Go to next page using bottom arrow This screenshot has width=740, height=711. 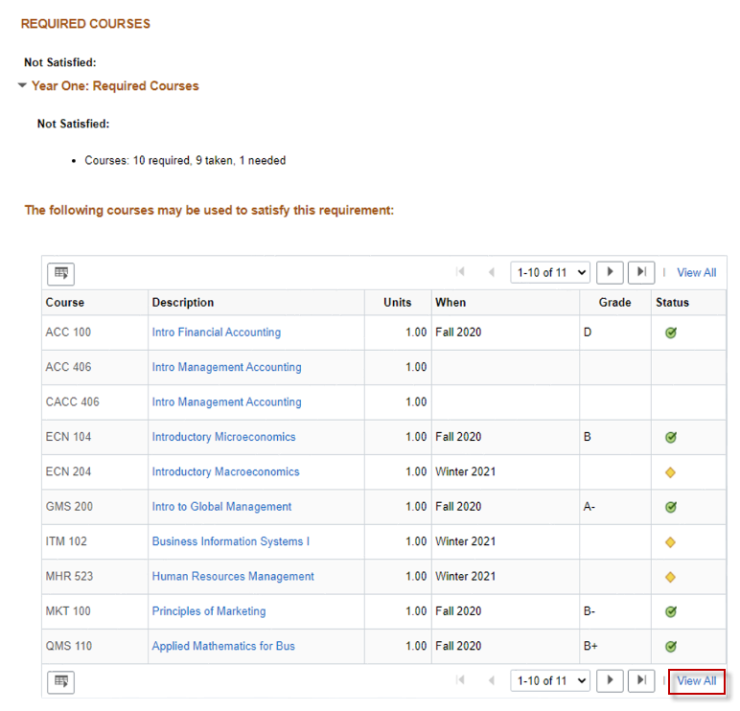click(x=610, y=680)
